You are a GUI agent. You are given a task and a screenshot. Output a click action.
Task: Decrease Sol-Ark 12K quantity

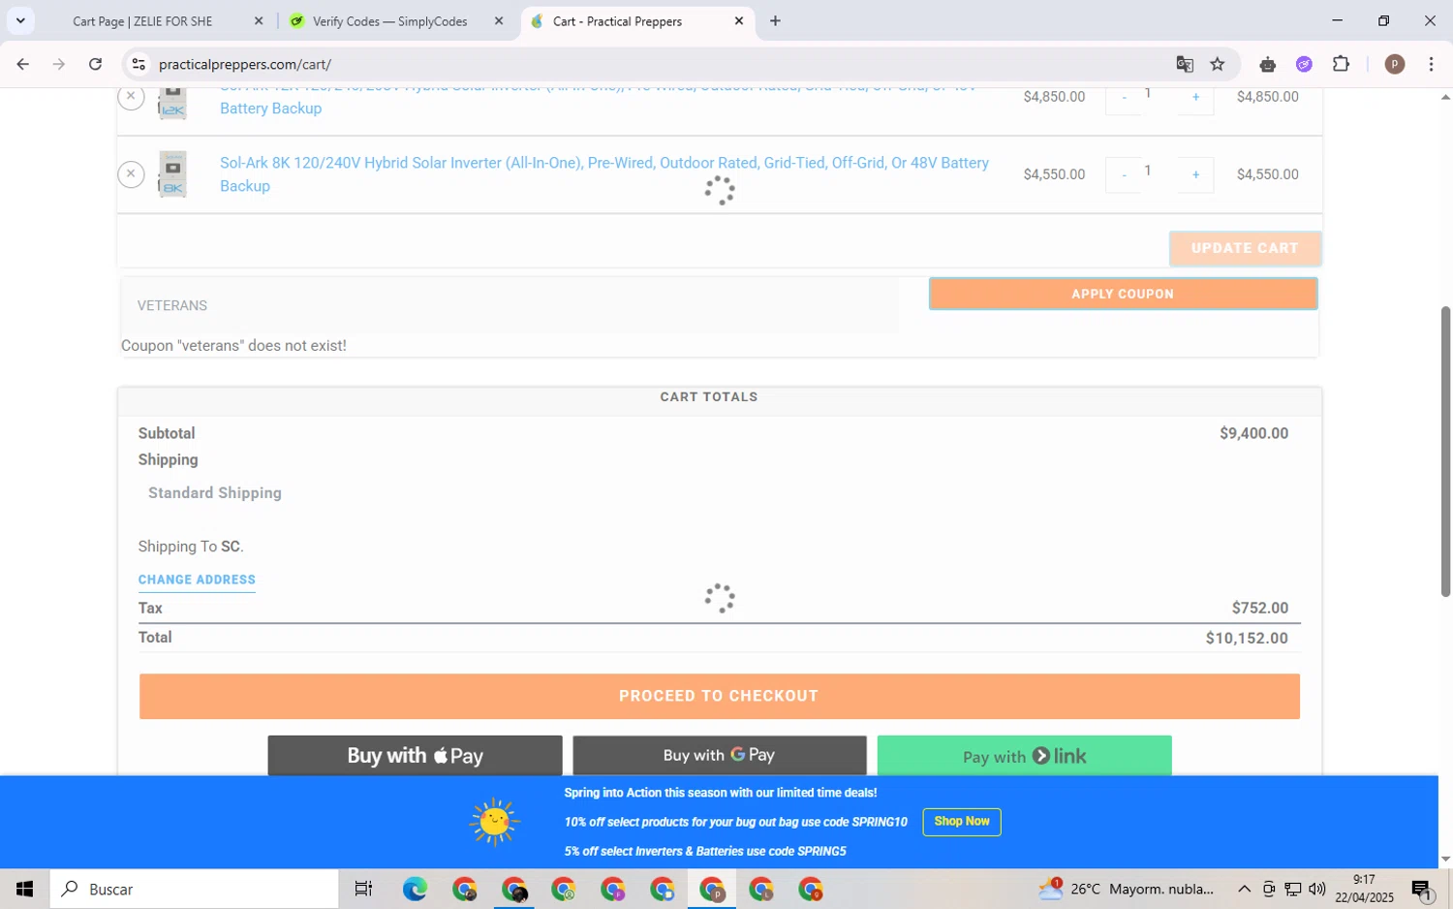point(1124,97)
